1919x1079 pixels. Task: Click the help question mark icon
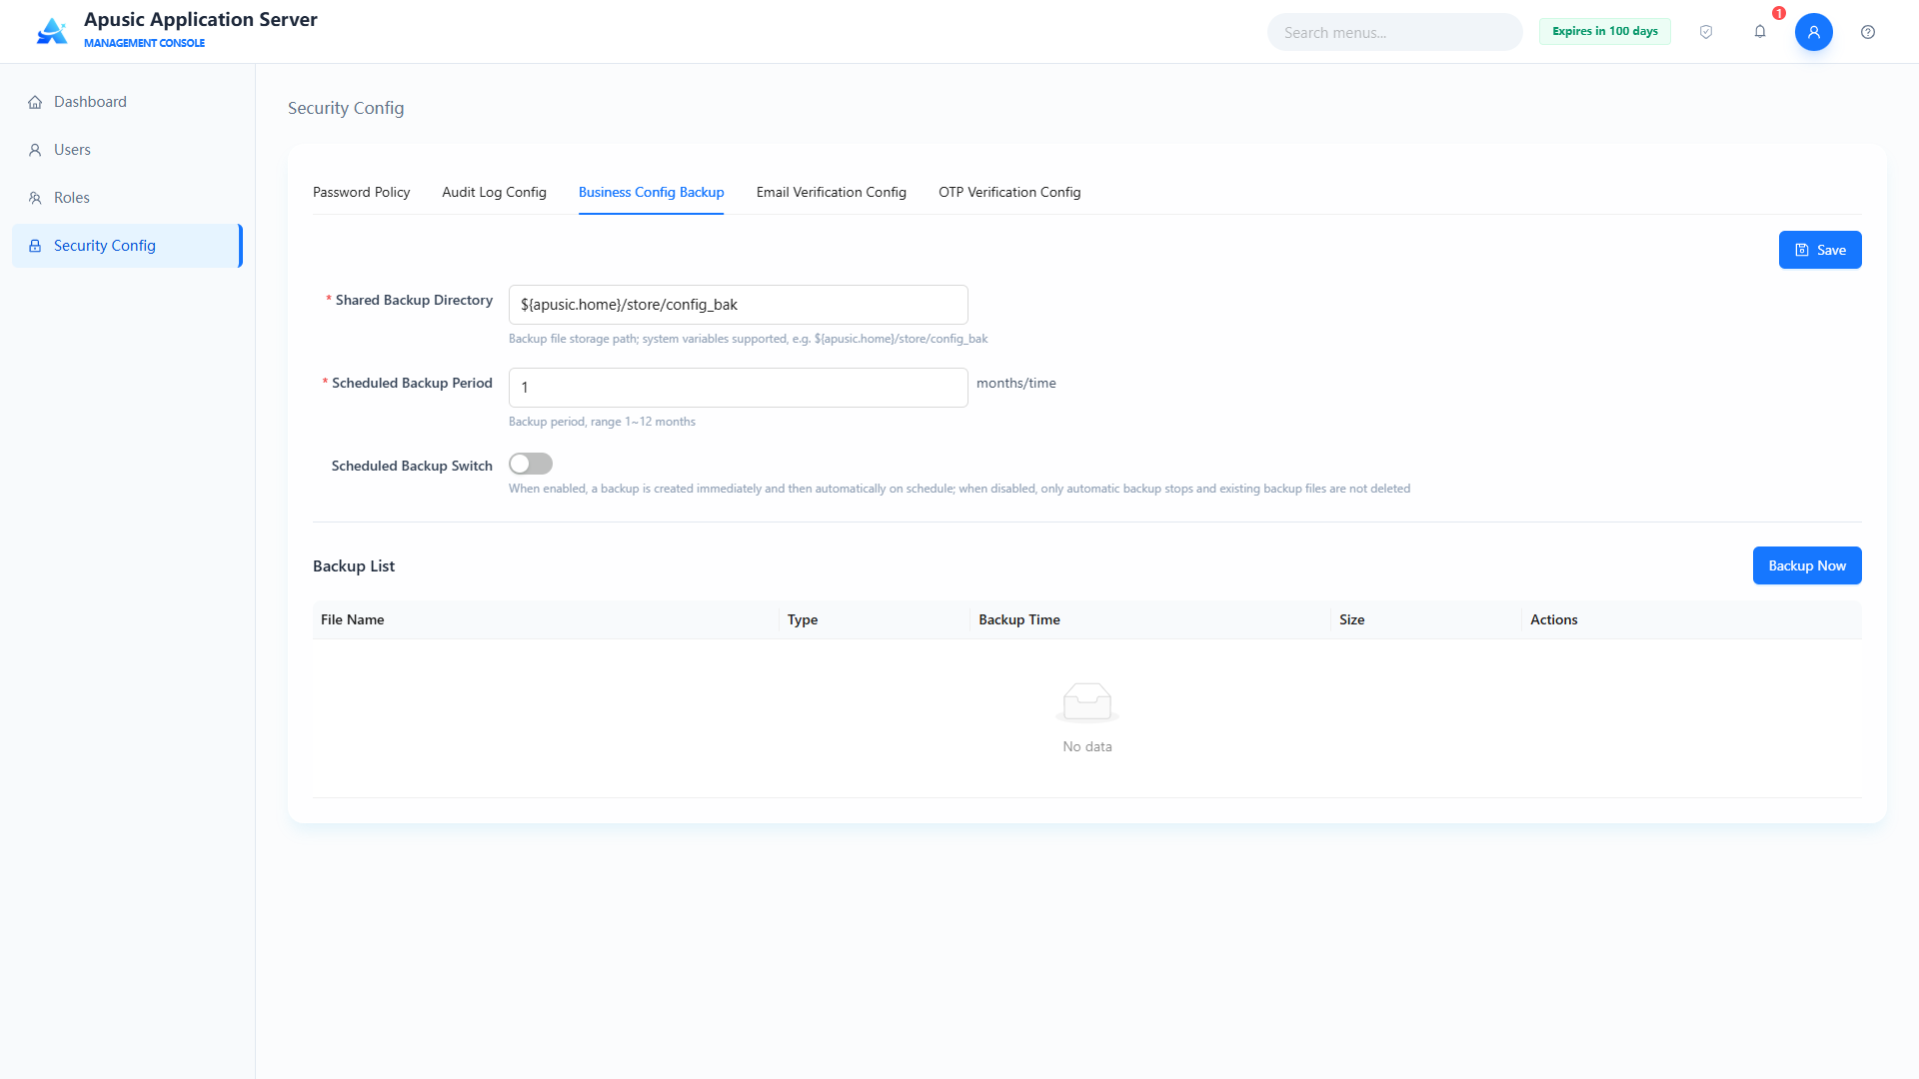point(1868,32)
